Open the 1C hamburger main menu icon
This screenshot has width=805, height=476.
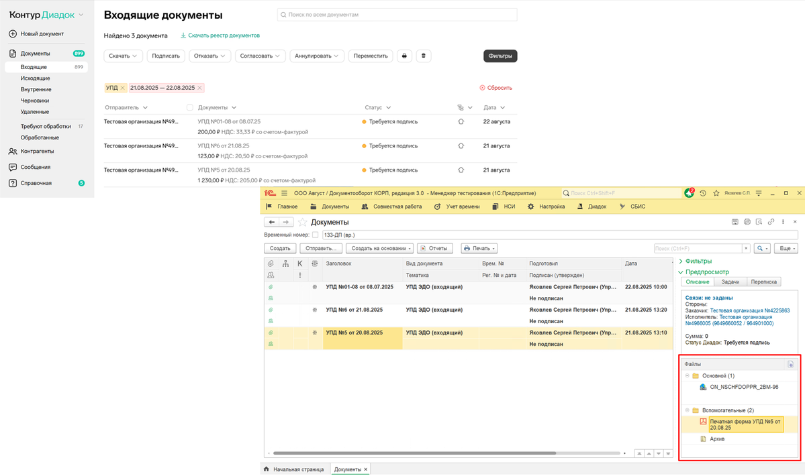click(284, 193)
